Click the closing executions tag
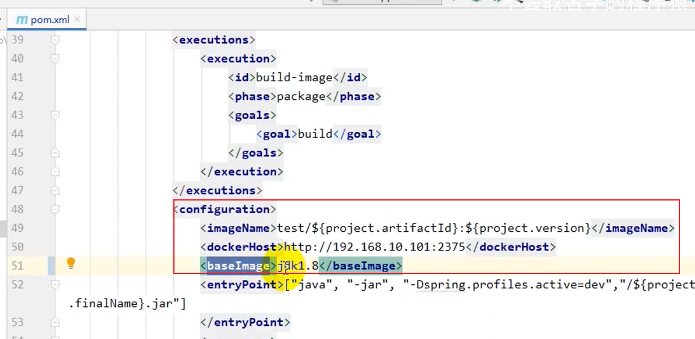The height and width of the screenshot is (339, 695). (218, 190)
